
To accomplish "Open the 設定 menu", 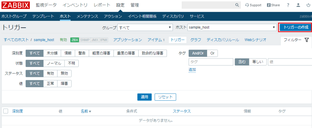I will 121,5.
